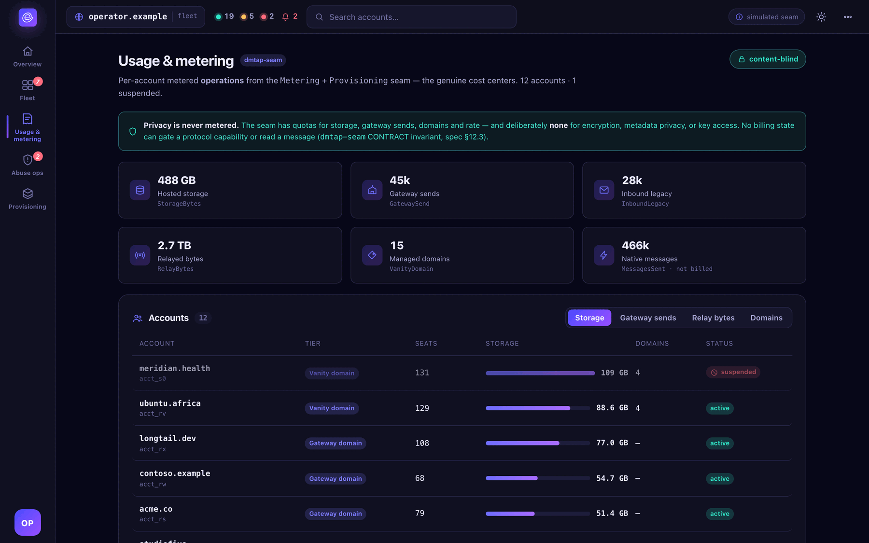Click the Accounts people icon
The width and height of the screenshot is (869, 543).
pyautogui.click(x=138, y=318)
